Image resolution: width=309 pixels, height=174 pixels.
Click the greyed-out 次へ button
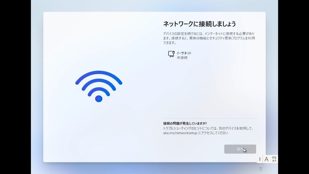[x=240, y=149]
